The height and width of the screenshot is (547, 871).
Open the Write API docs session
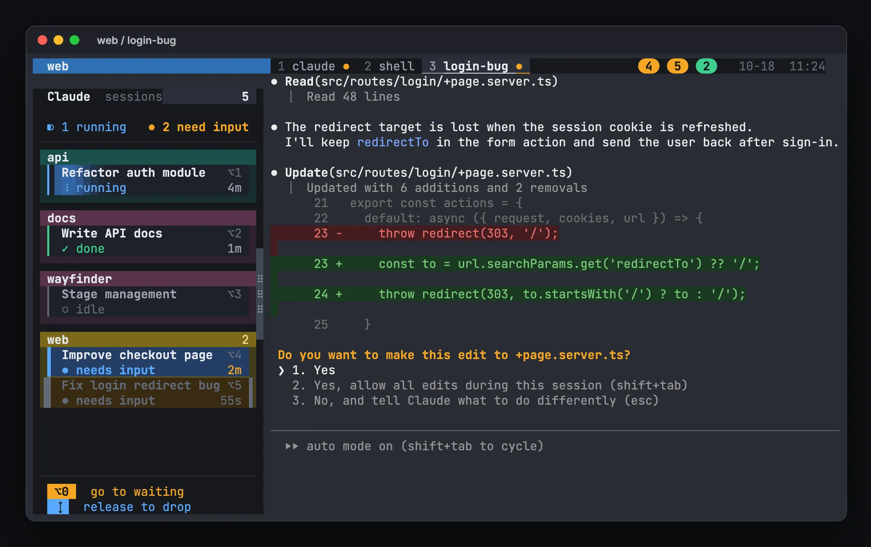[148, 241]
